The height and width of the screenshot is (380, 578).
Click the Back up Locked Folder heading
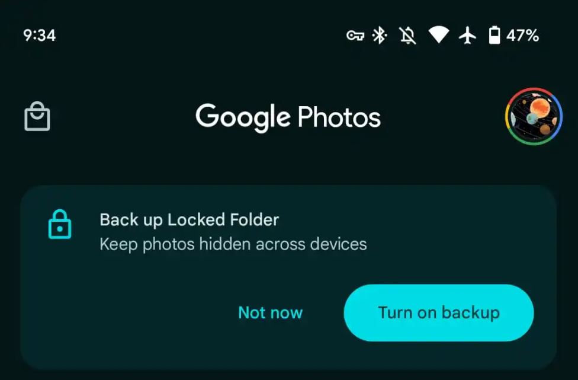[x=189, y=220]
